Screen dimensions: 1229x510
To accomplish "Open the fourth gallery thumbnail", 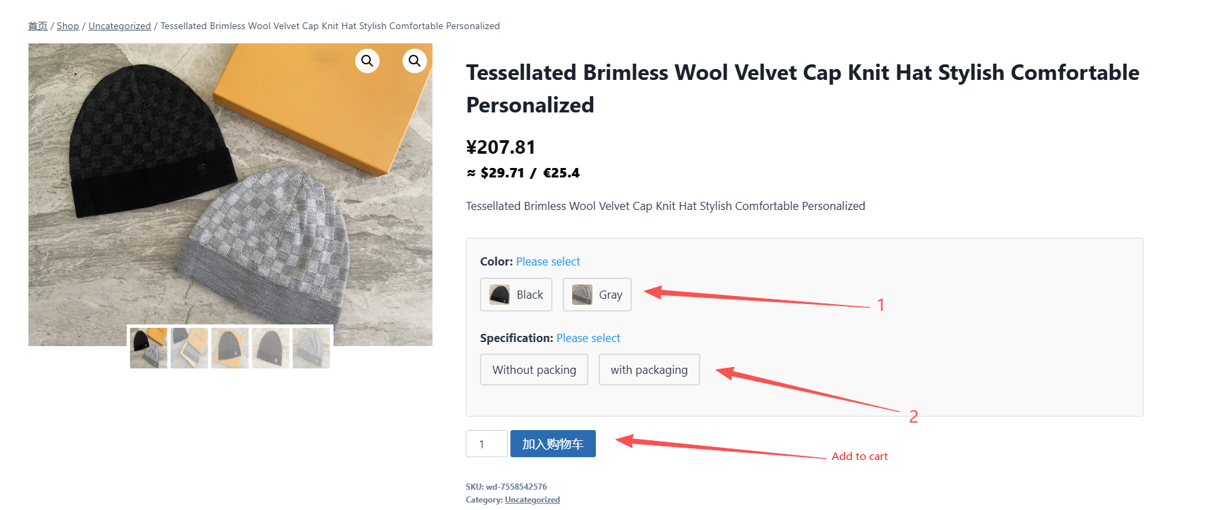I will pyautogui.click(x=270, y=348).
